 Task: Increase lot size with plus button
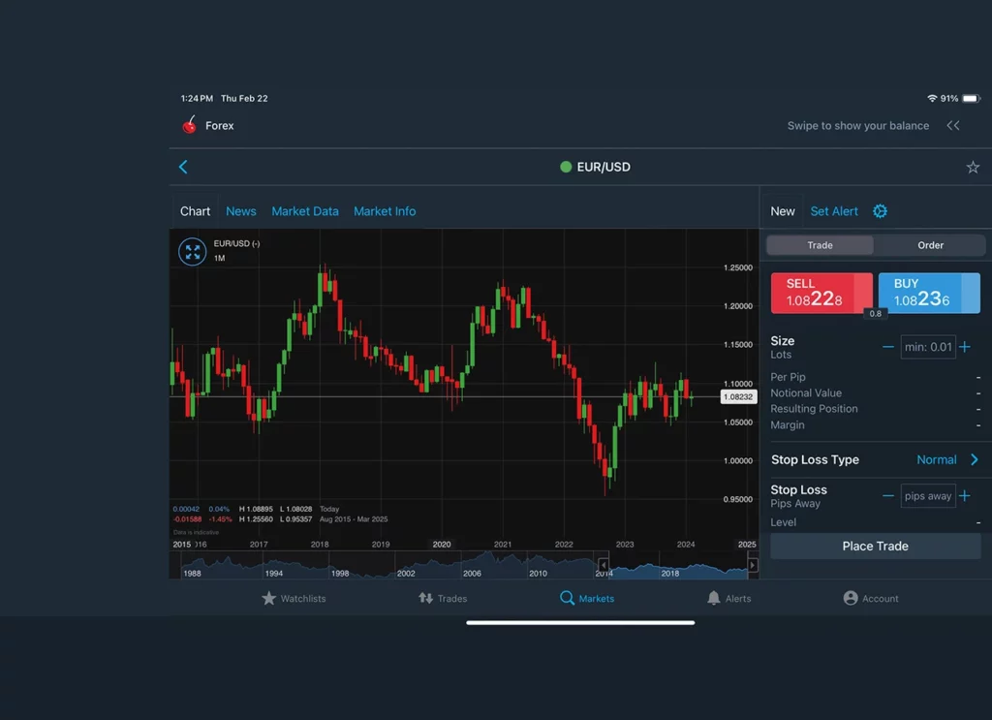click(x=965, y=347)
